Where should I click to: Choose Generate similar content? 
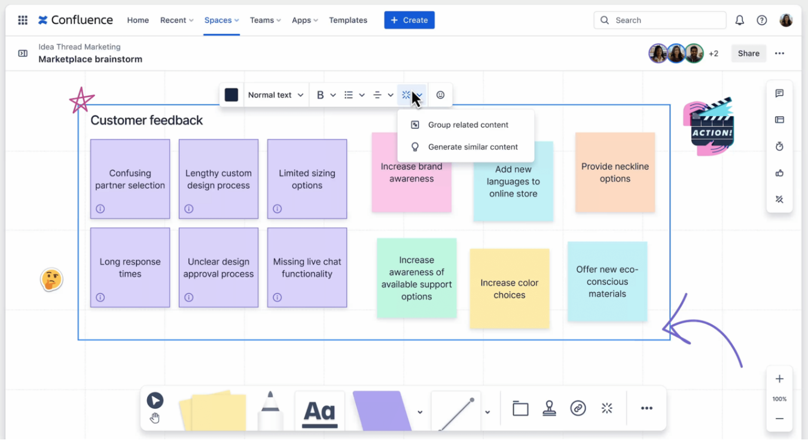coord(465,147)
